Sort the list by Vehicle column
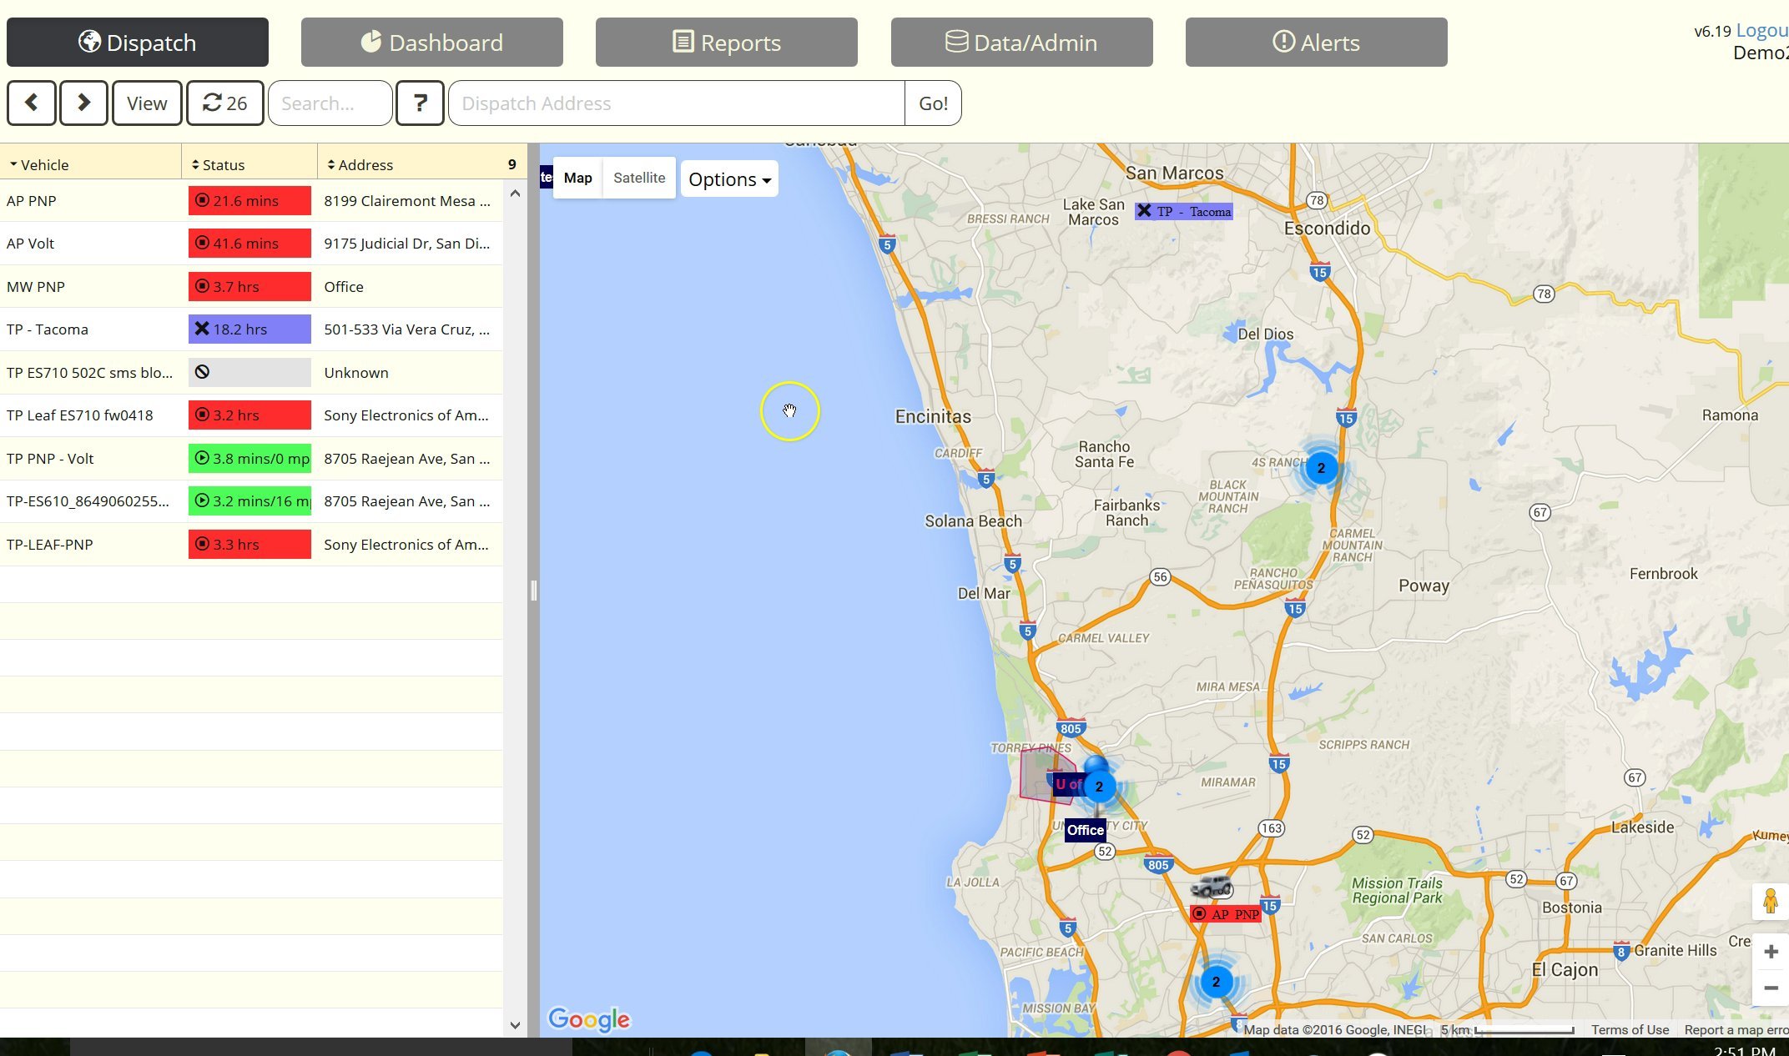The width and height of the screenshot is (1789, 1056). [x=45, y=164]
